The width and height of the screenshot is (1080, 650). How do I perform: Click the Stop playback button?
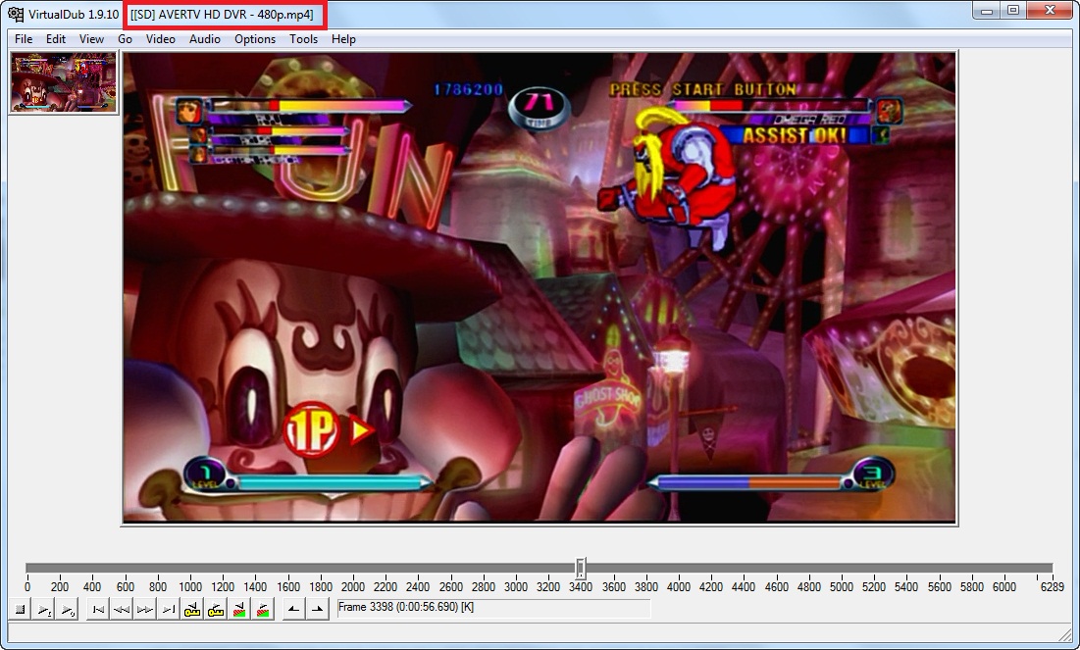[x=20, y=610]
